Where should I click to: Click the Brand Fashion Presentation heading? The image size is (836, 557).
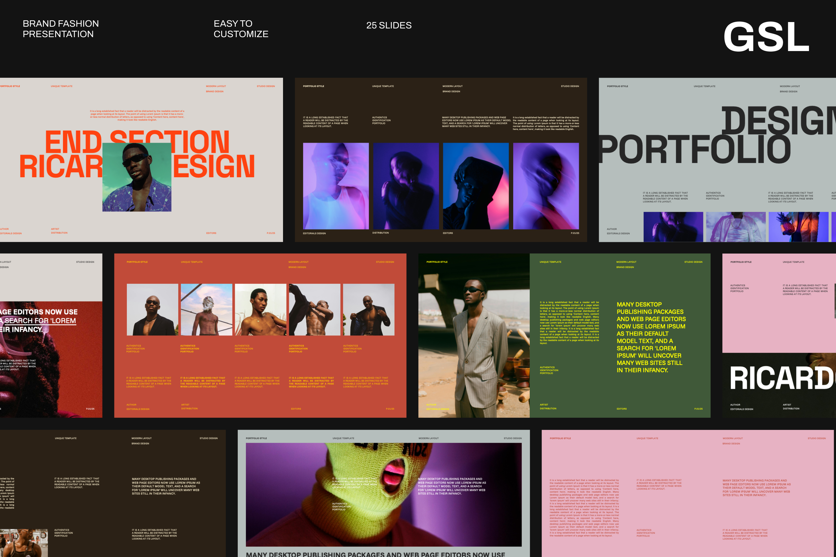[60, 29]
